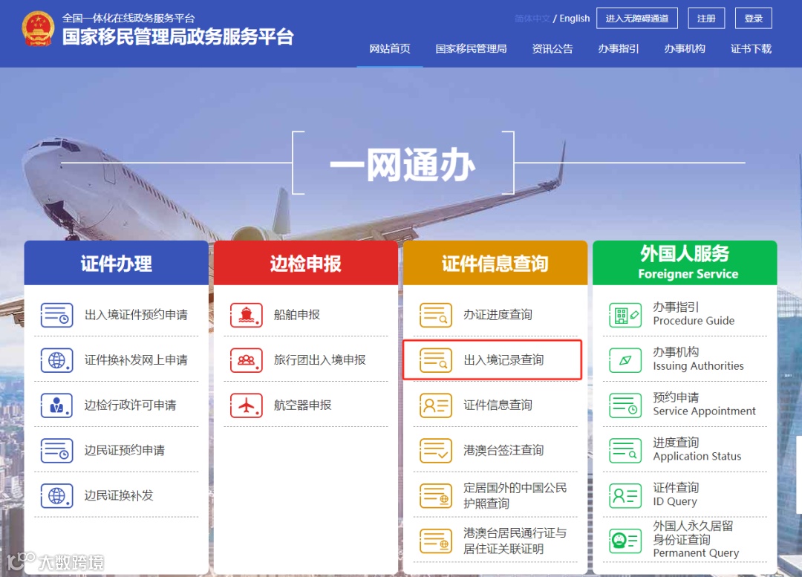Switch to the 国家移民管理局 nav tab
Screen dimensions: 802x577
pyautogui.click(x=471, y=48)
